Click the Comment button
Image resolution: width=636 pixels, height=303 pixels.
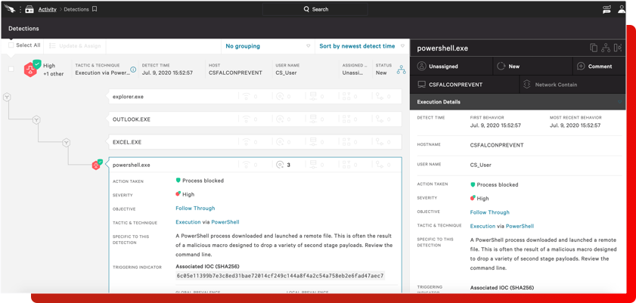tap(594, 66)
